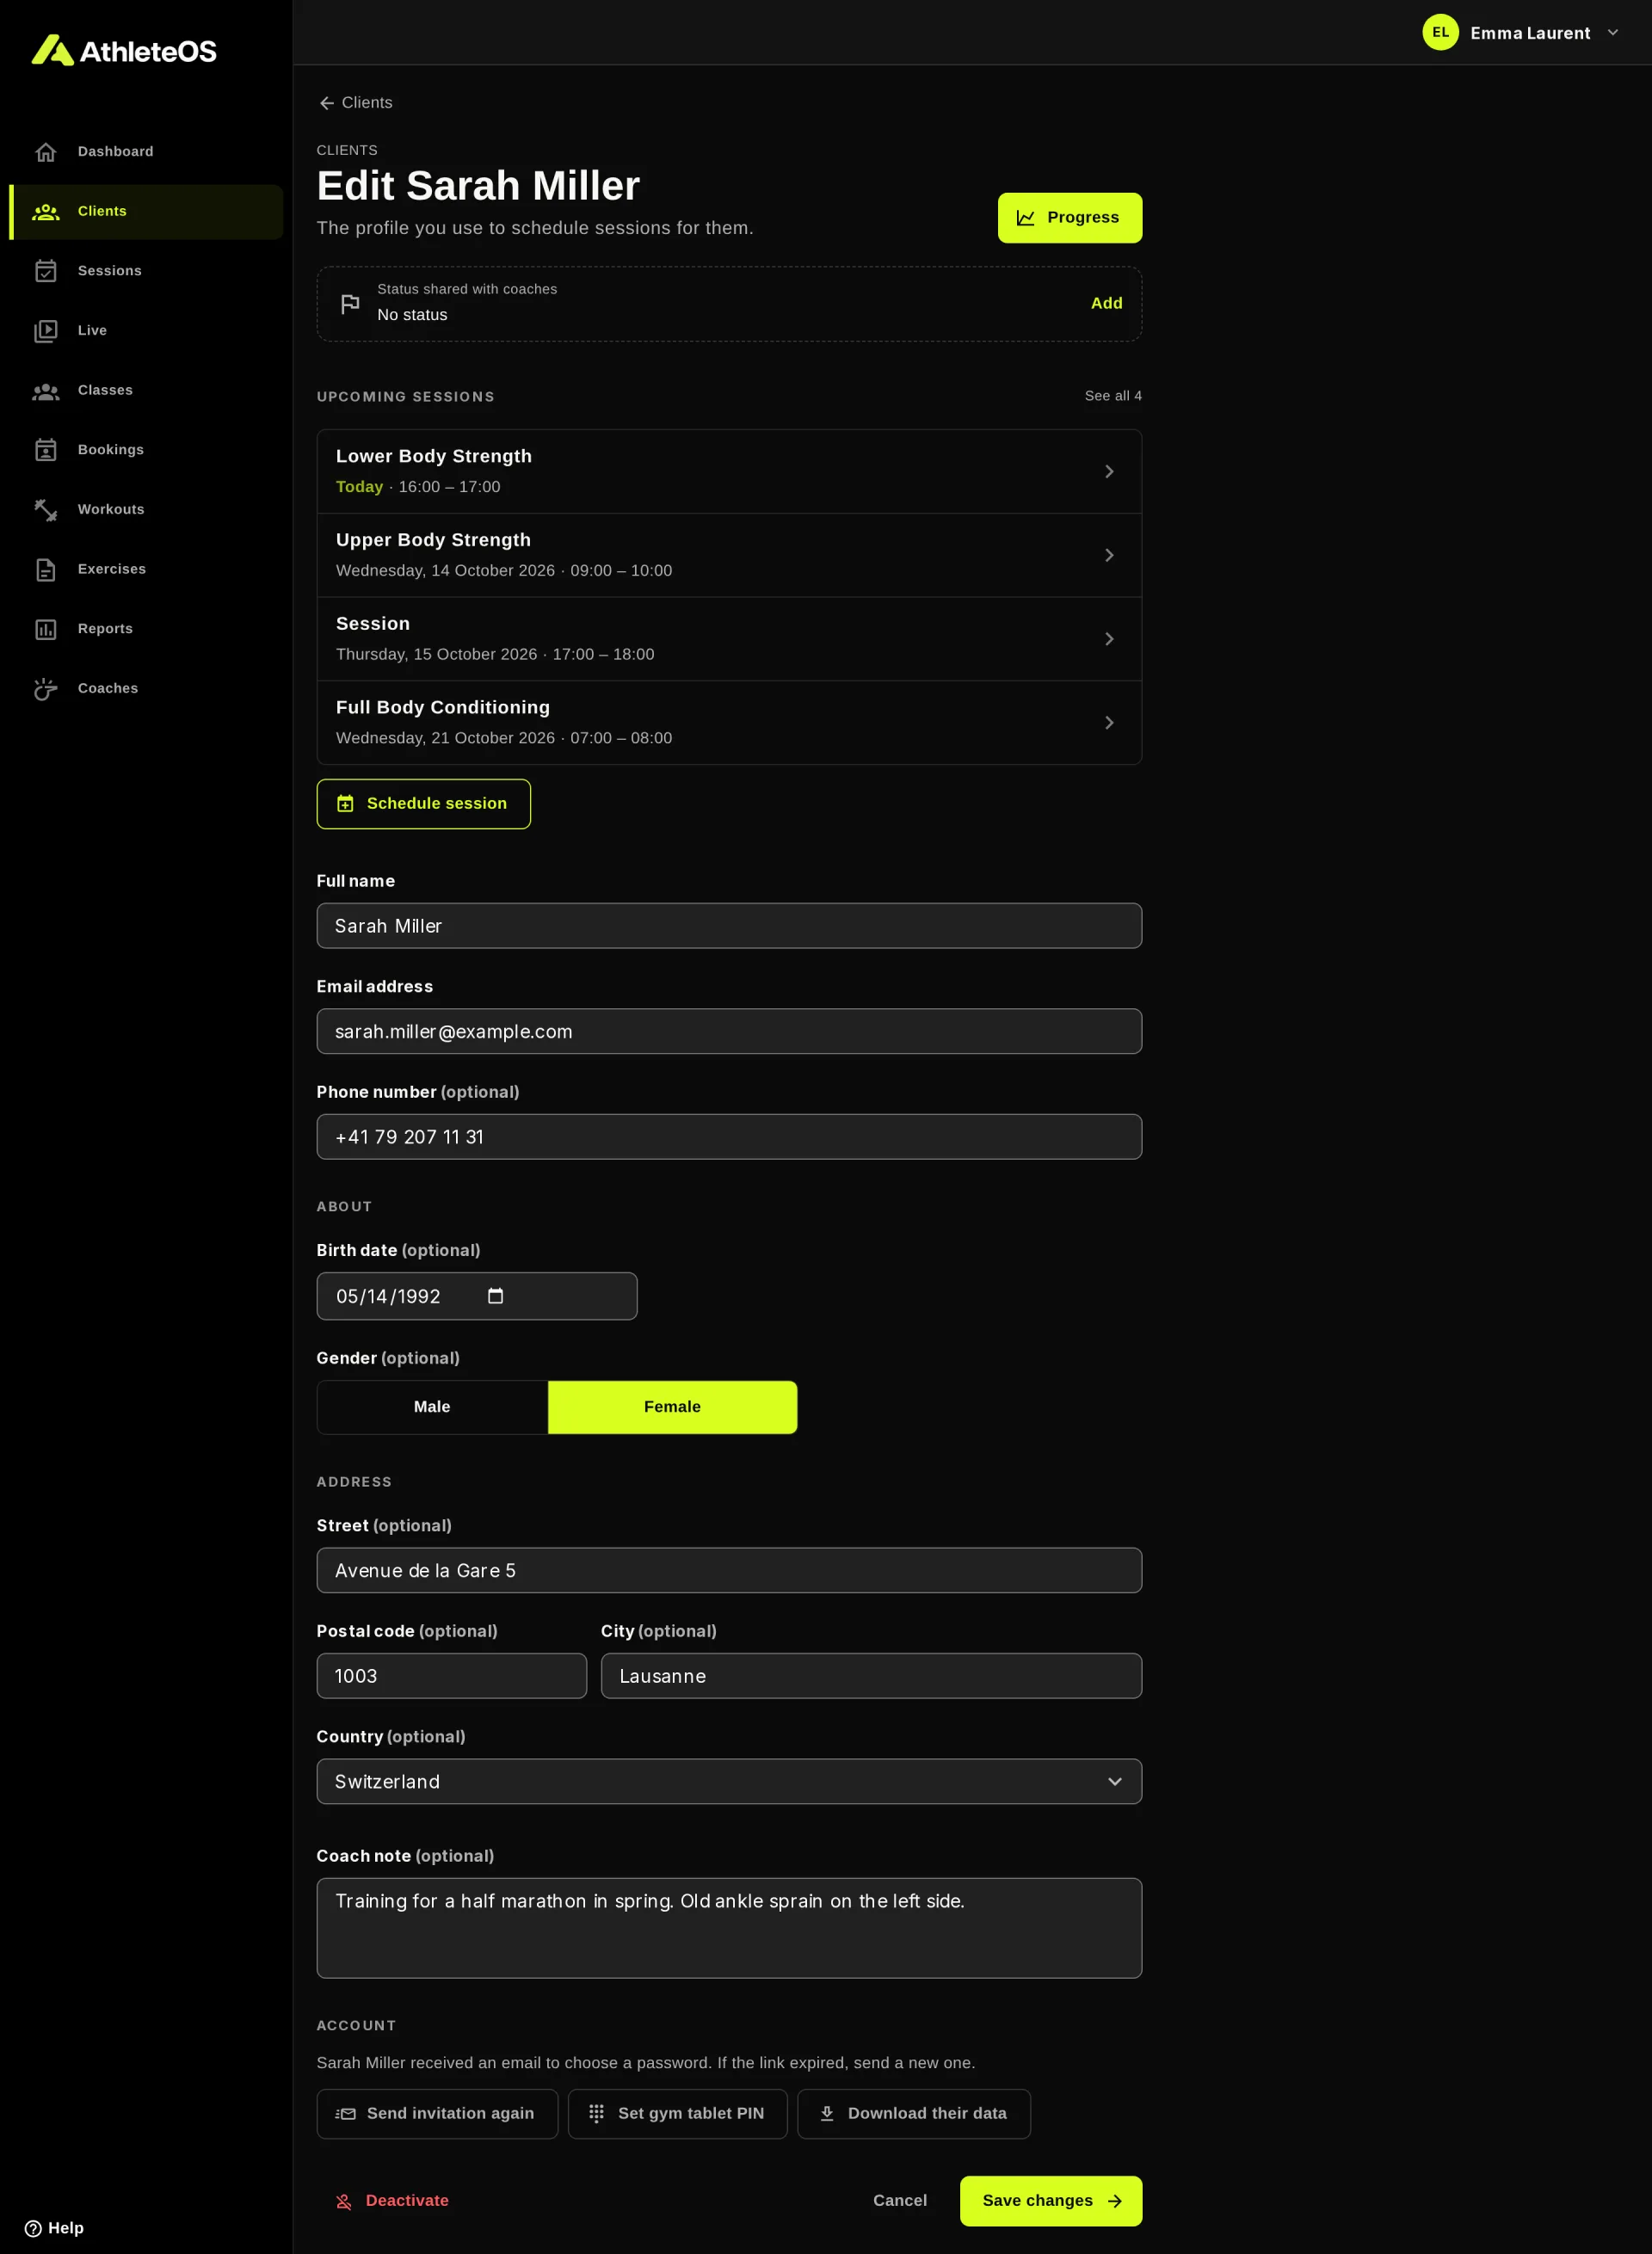Click the Coaches whistle icon

click(x=46, y=689)
